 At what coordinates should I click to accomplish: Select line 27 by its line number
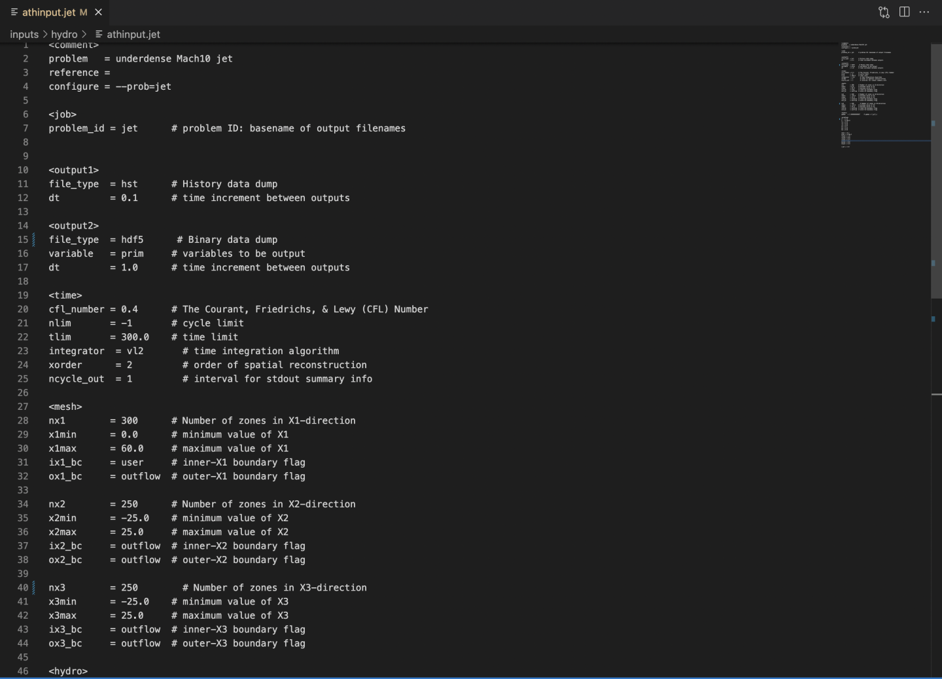(23, 407)
